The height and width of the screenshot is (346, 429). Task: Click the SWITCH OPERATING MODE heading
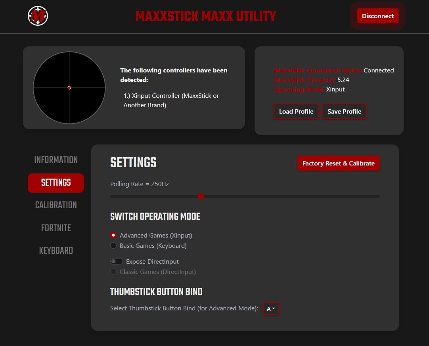(x=155, y=217)
